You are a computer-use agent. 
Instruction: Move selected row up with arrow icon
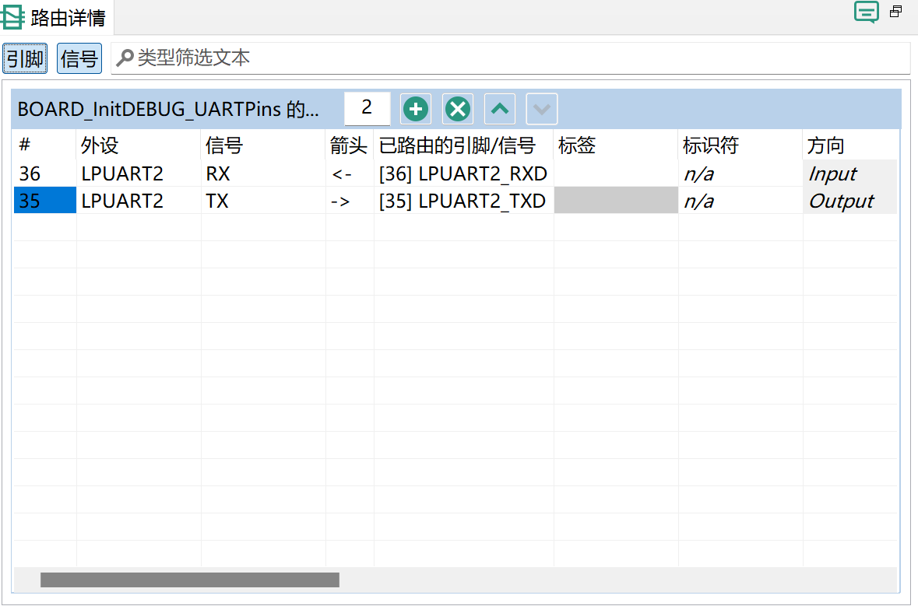(500, 110)
